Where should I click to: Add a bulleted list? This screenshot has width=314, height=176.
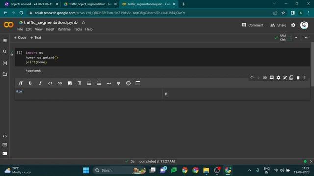point(99,83)
